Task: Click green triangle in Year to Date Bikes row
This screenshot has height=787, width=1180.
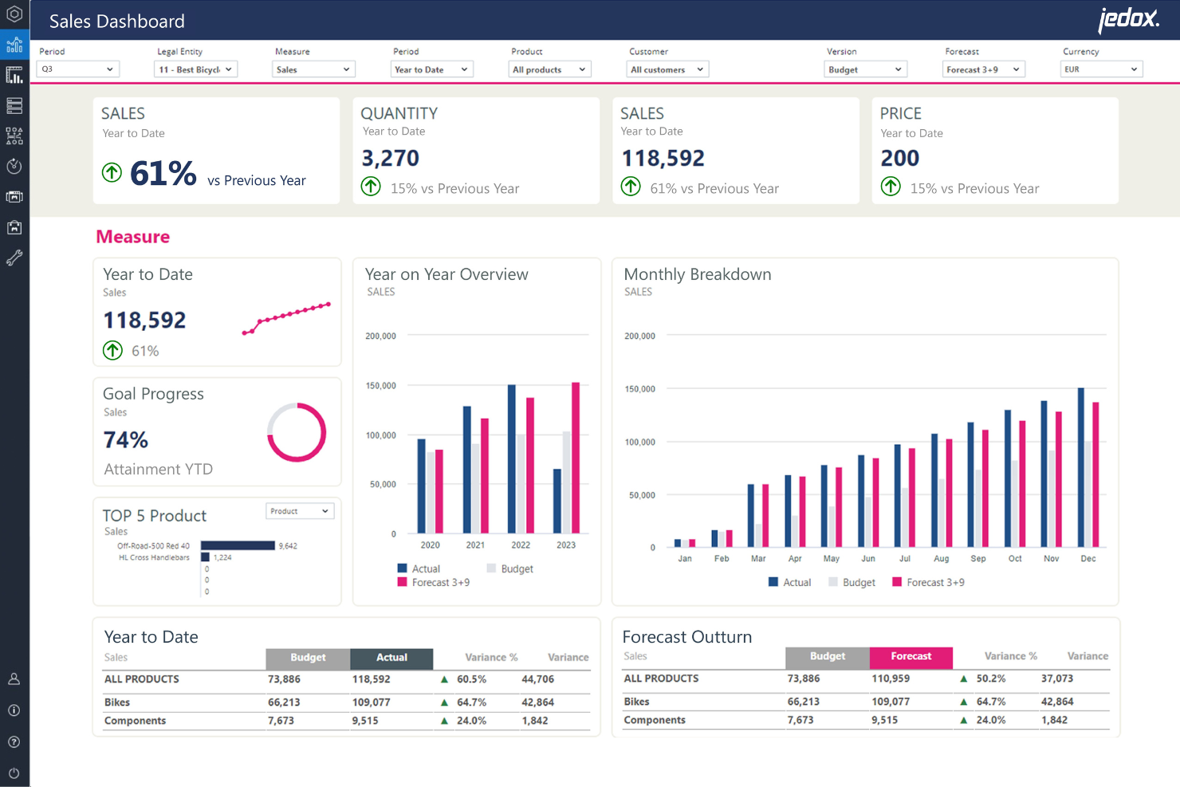Action: 444,702
